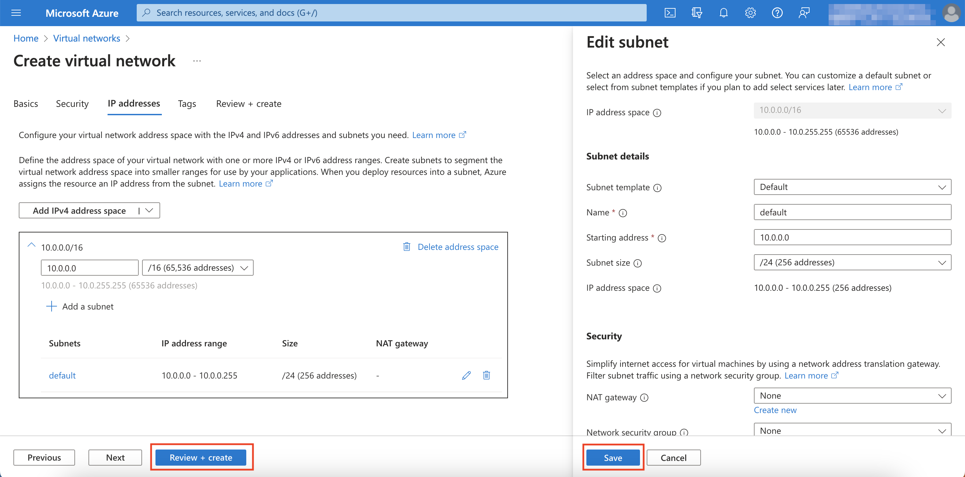Image resolution: width=965 pixels, height=477 pixels.
Task: Open the Help question mark menu
Action: click(777, 12)
